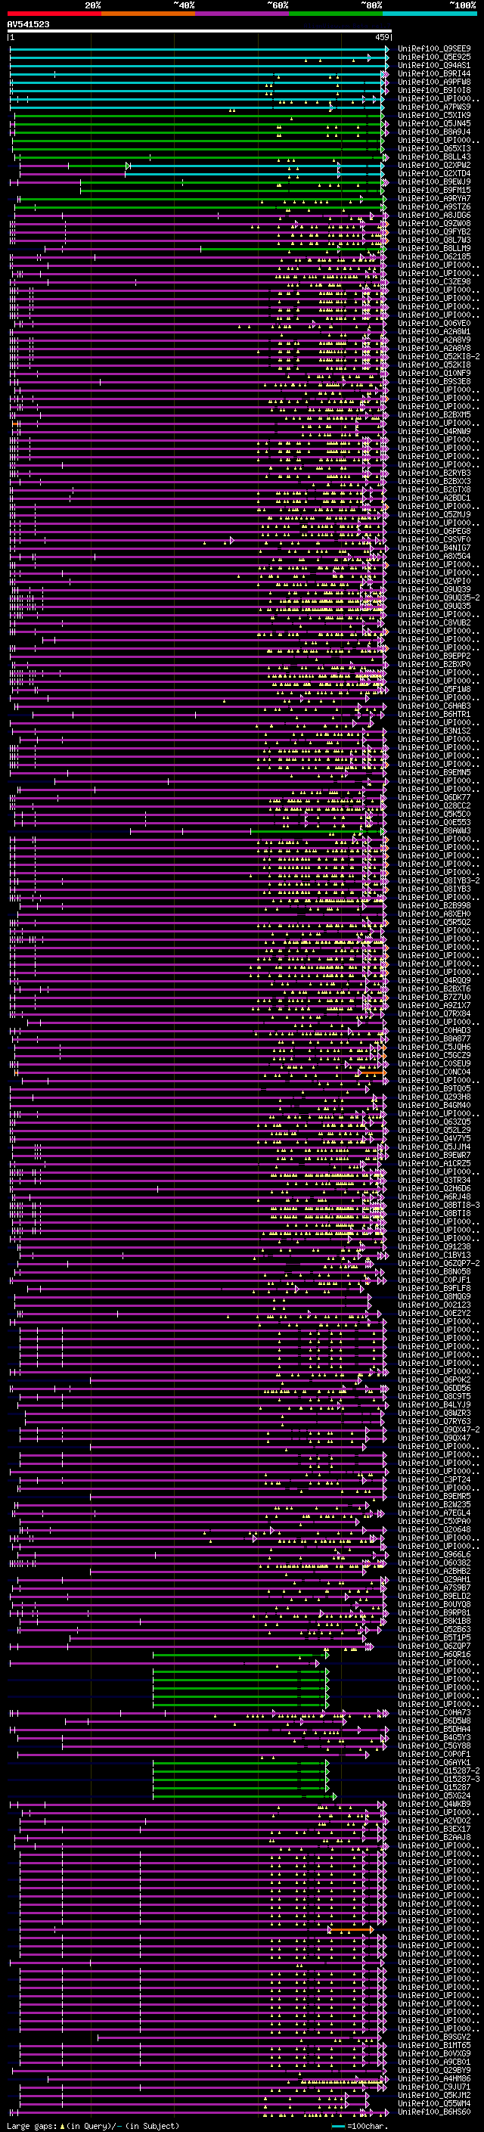The height and width of the screenshot is (2132, 484).
Task: Select the UniRef100_Q5JN45 hit label
Action: [434, 123]
